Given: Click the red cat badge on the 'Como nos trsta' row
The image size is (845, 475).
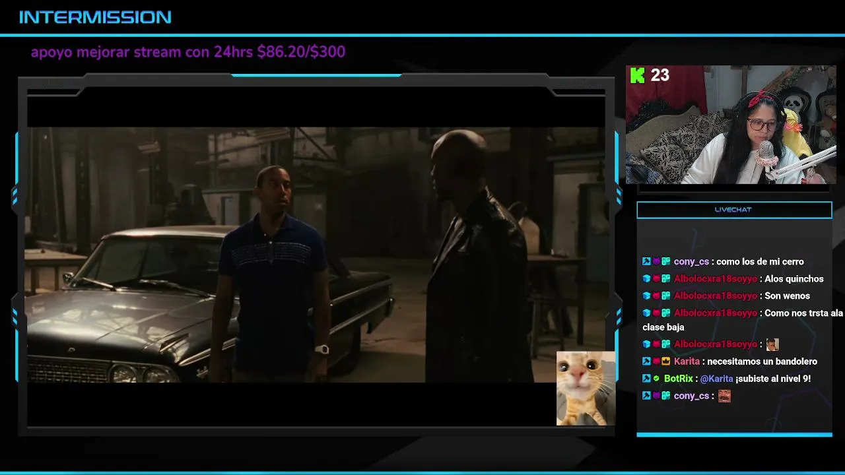Looking at the screenshot, I should [x=656, y=313].
